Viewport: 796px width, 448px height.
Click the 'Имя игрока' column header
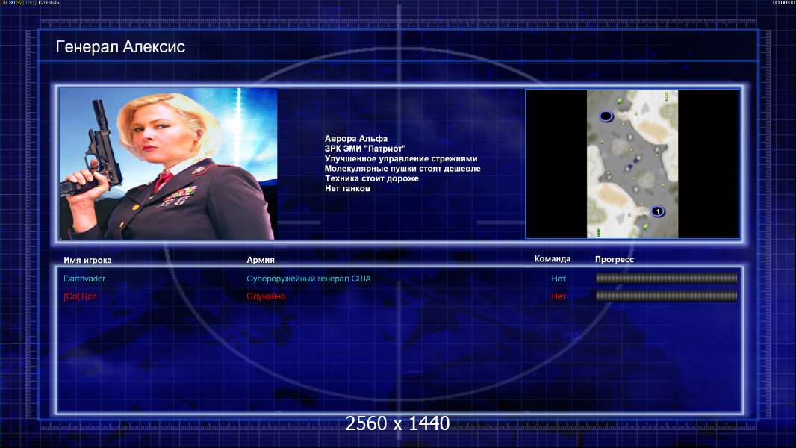point(87,260)
